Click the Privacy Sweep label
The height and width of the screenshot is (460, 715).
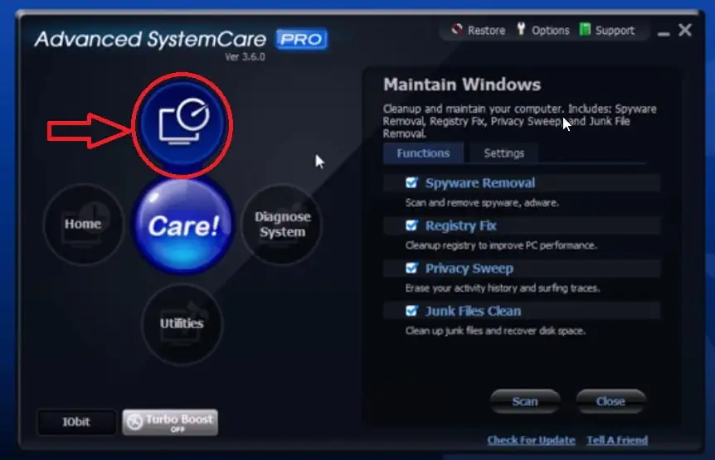pyautogui.click(x=469, y=269)
